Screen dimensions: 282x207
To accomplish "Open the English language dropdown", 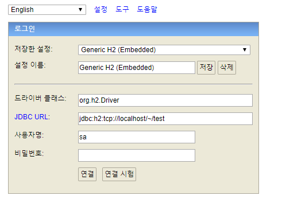I will [x=47, y=10].
